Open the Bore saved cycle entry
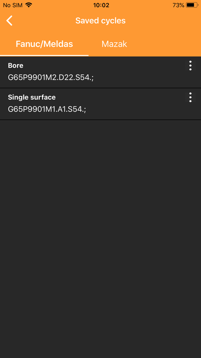This screenshot has width=201, height=358. (100, 72)
